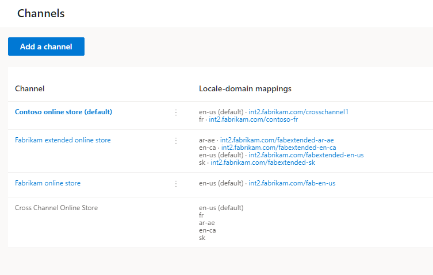This screenshot has height=275, width=433.
Task: Open the Fabrikam online store channel
Action: click(x=48, y=183)
